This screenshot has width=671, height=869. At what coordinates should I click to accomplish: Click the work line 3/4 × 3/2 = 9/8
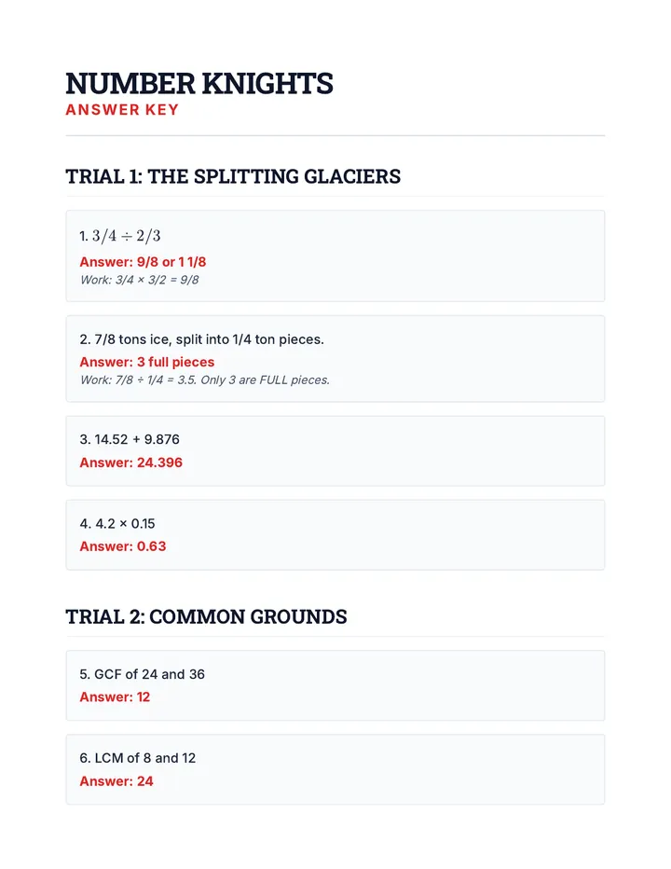click(x=140, y=280)
